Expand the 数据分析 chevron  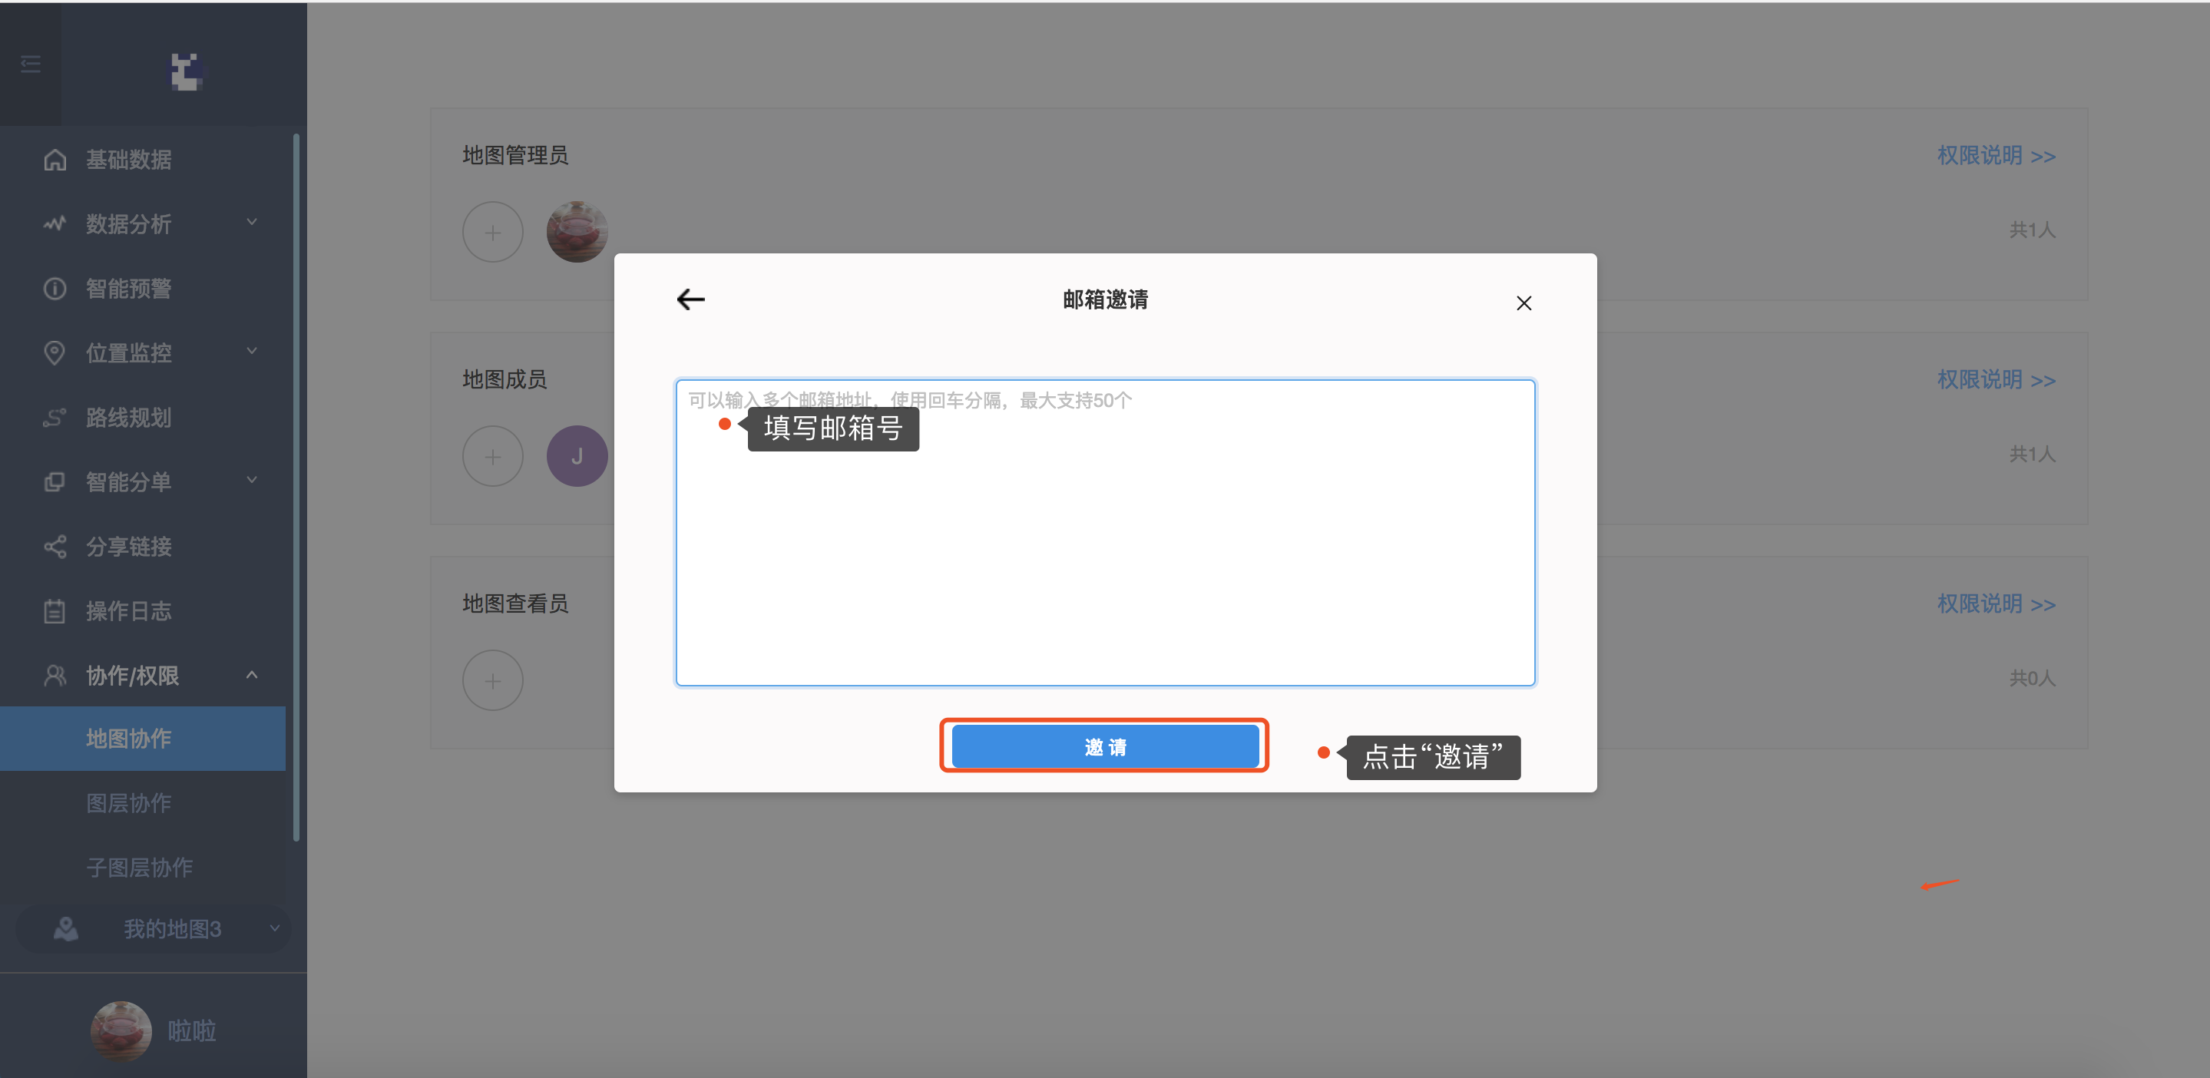(252, 222)
